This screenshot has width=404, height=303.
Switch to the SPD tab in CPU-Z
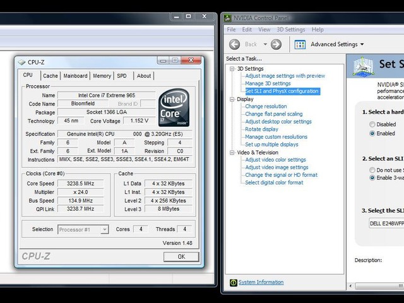click(x=122, y=76)
